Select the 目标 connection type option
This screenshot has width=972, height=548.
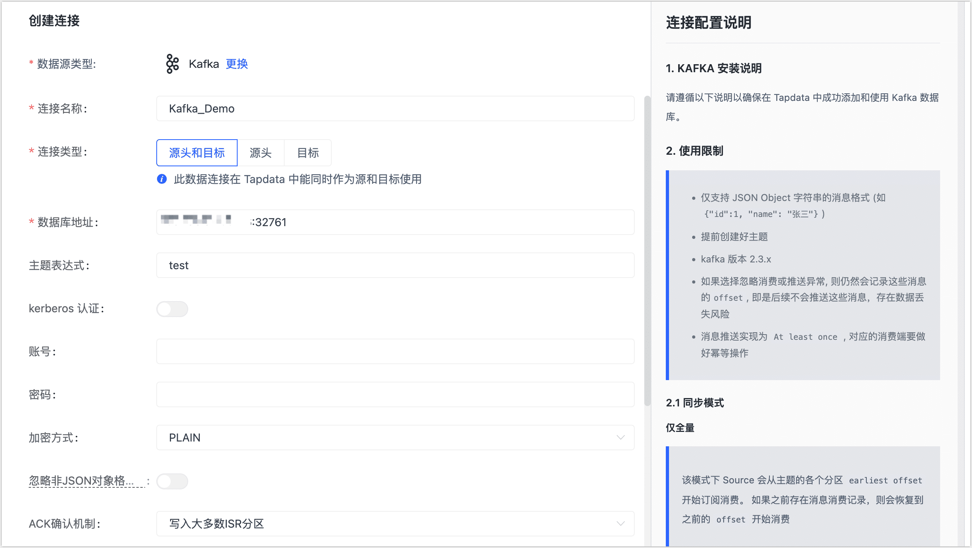tap(308, 153)
